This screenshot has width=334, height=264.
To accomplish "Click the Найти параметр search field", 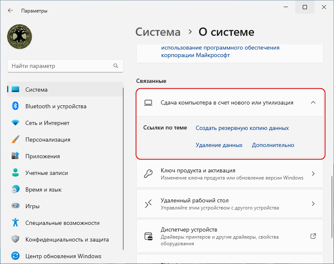I will point(65,66).
